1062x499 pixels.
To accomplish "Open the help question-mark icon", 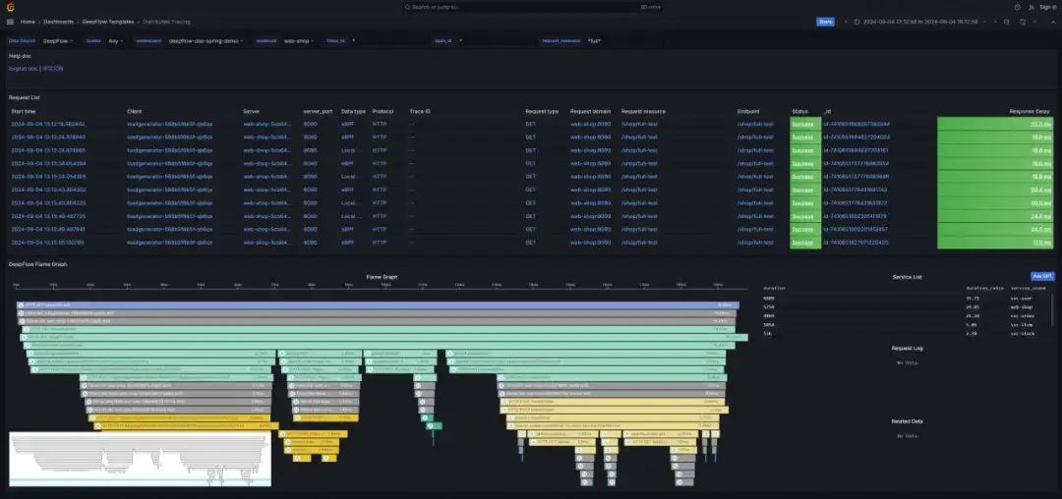I will 1018,7.
